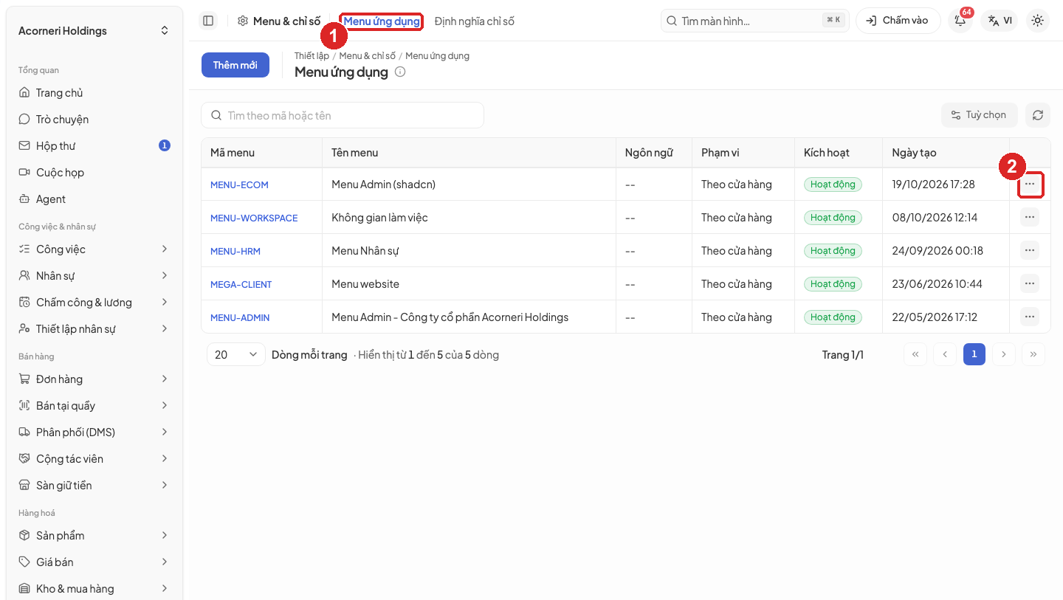1063x600 pixels.
Task: Open notifications bell with 64 badge
Action: [960, 21]
